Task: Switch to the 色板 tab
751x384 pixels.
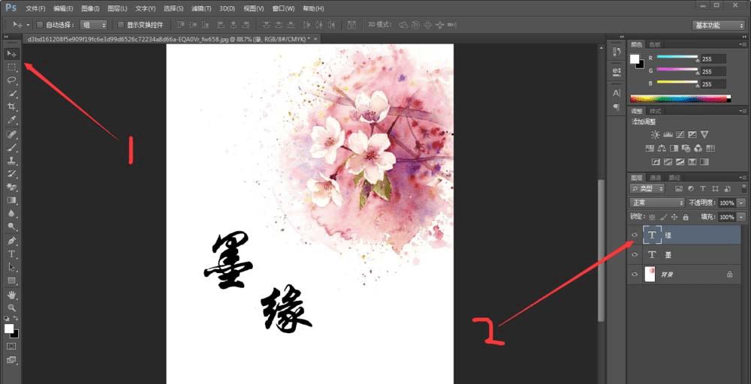Action: 654,44
